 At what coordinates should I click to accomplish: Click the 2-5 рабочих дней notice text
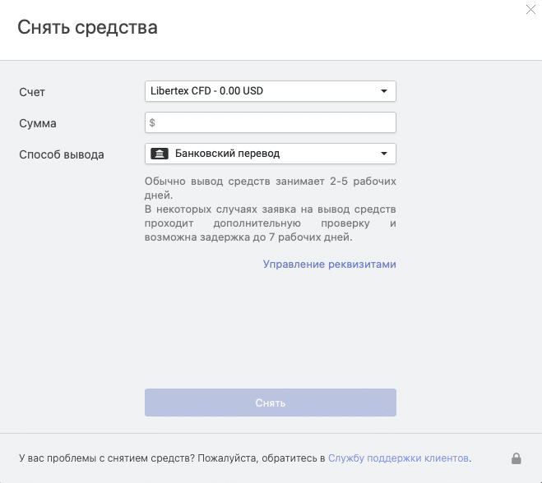click(x=270, y=188)
